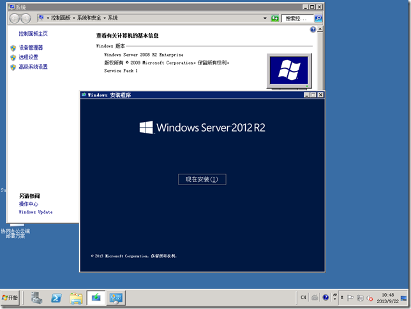Viewport: 411px width, 309px height.
Task: Click the Windows Setup title bar icon
Action: pos(84,94)
